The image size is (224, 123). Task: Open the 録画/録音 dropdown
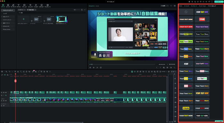pyautogui.click(x=31, y=10)
